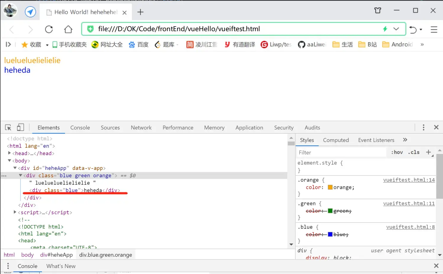443x274 pixels.
Task: Toggle the device toolbar icon in DevTools
Action: pos(20,127)
